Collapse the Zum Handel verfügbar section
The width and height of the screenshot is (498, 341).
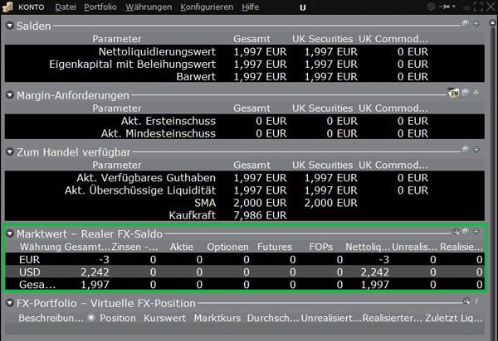[x=9, y=152]
